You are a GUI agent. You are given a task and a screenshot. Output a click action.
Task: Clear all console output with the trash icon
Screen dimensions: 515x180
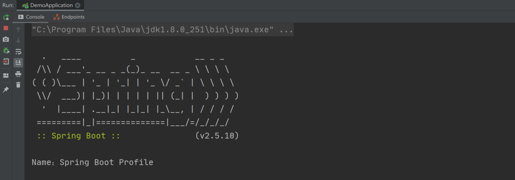(x=19, y=85)
